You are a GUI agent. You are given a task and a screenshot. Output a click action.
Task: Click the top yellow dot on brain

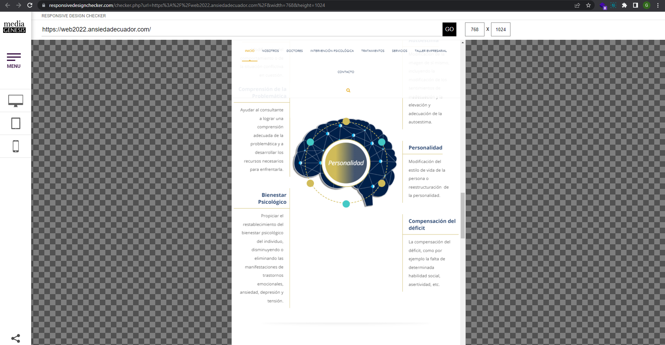346,121
